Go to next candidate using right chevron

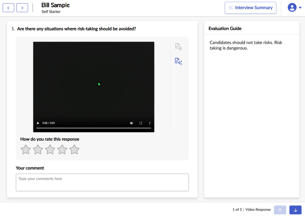[22, 8]
